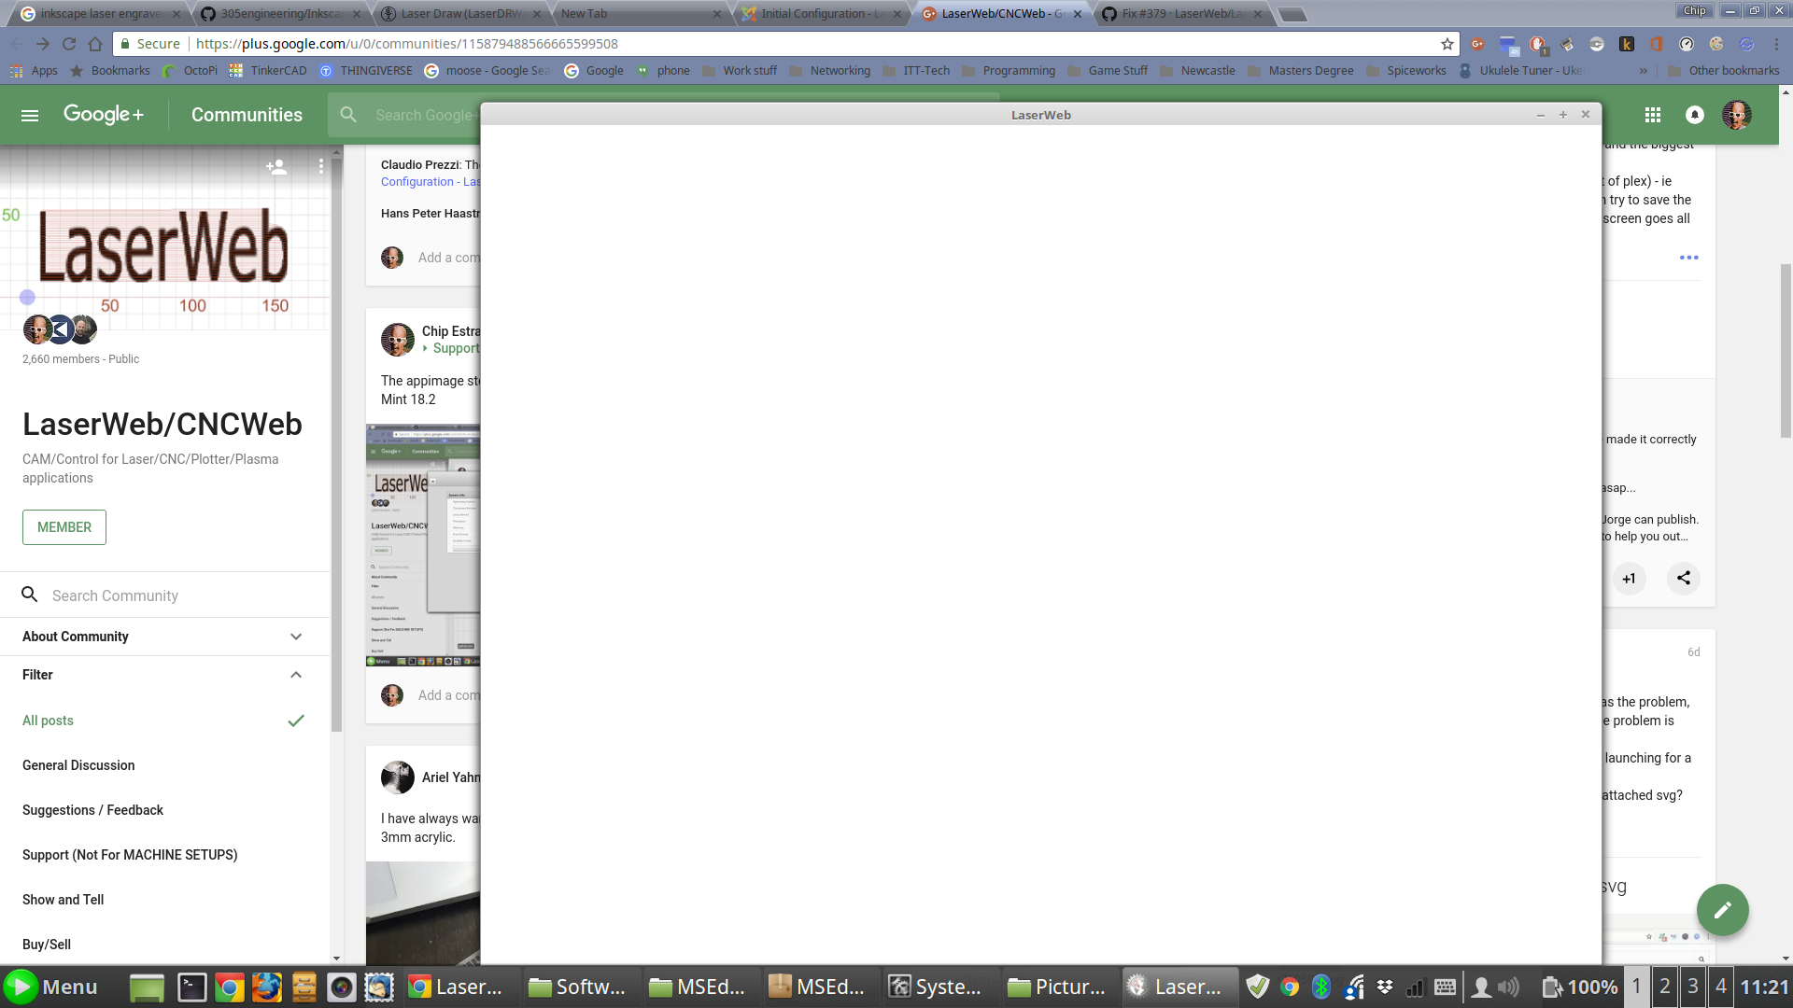Open the Google account avatar menu
This screenshot has height=1008, width=1793.
pos(1737,115)
